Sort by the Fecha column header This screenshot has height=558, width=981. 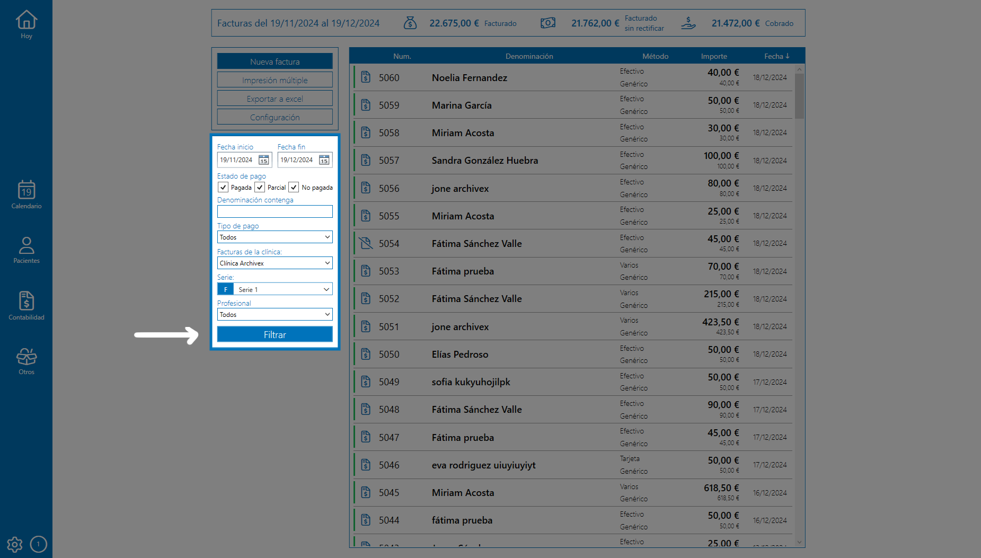point(776,56)
